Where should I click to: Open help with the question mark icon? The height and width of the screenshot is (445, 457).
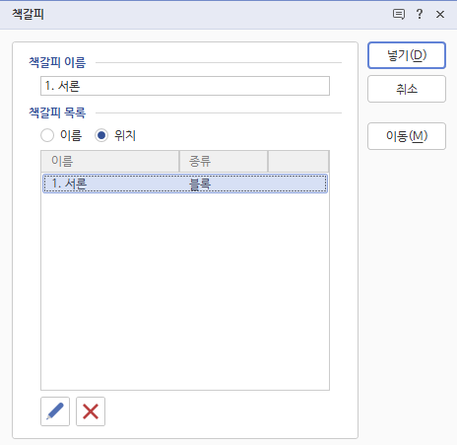420,14
